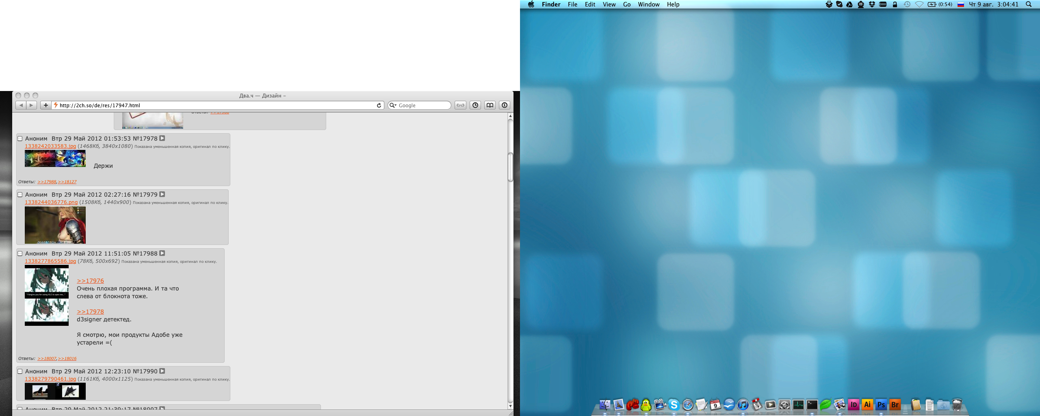Follow reply link >>18127
The height and width of the screenshot is (416, 1040).
coord(67,182)
